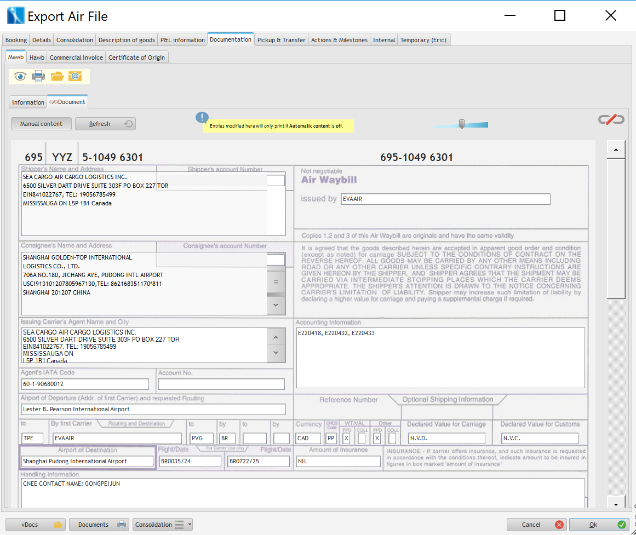636x535 pixels.
Task: Click the zoom slider handle
Action: click(x=462, y=124)
